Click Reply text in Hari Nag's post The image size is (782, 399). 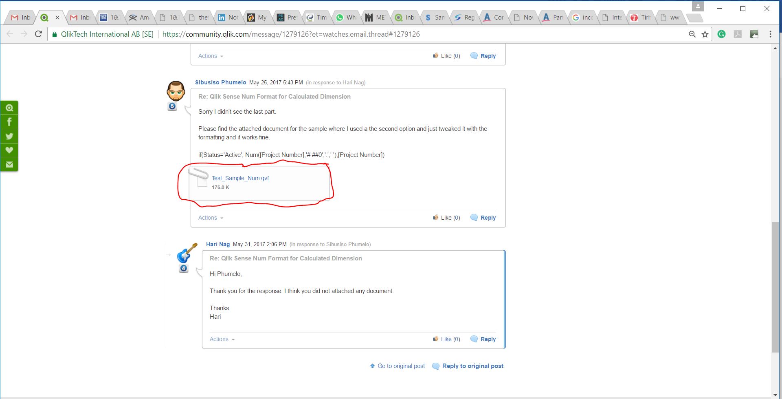(x=488, y=339)
